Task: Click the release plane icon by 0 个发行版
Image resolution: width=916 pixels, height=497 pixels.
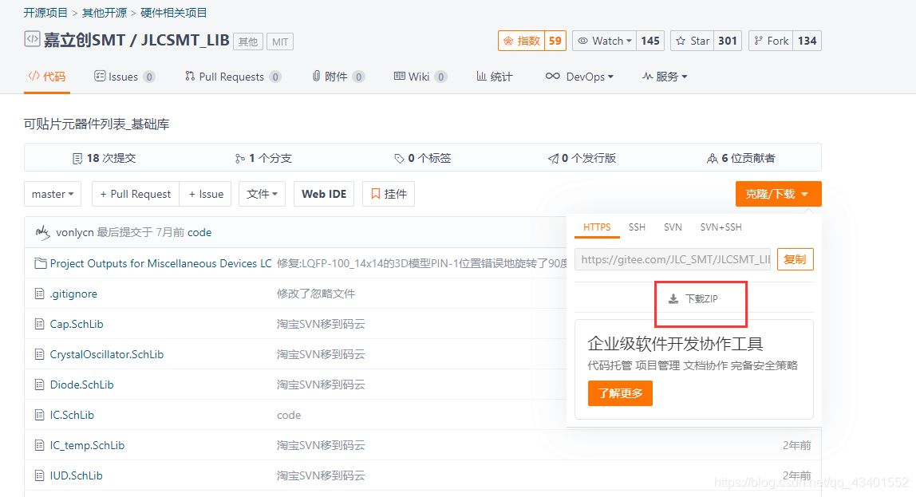Action: [x=553, y=158]
